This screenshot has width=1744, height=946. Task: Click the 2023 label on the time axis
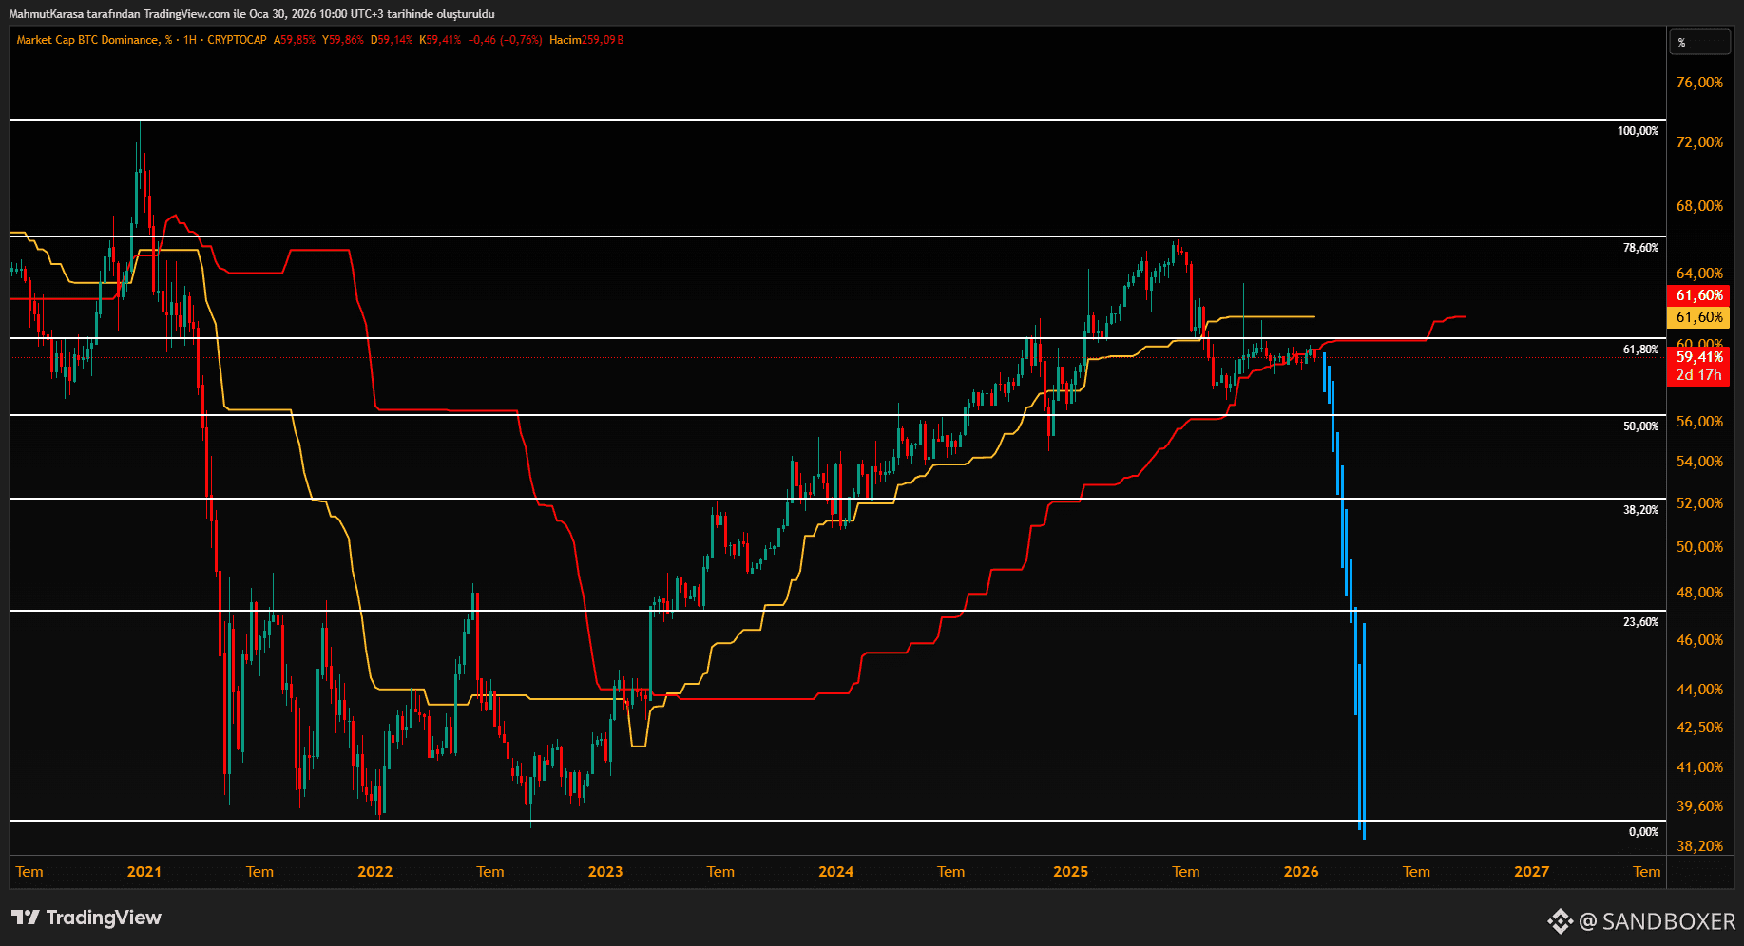(605, 872)
